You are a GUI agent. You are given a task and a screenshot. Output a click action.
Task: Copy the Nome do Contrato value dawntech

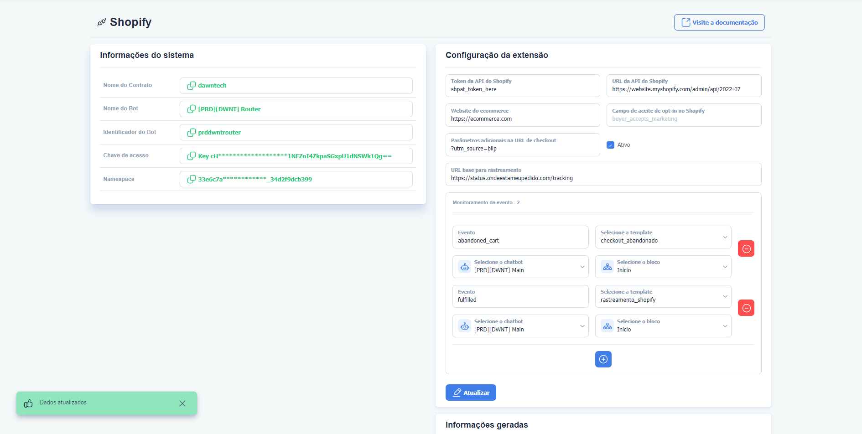[191, 86]
